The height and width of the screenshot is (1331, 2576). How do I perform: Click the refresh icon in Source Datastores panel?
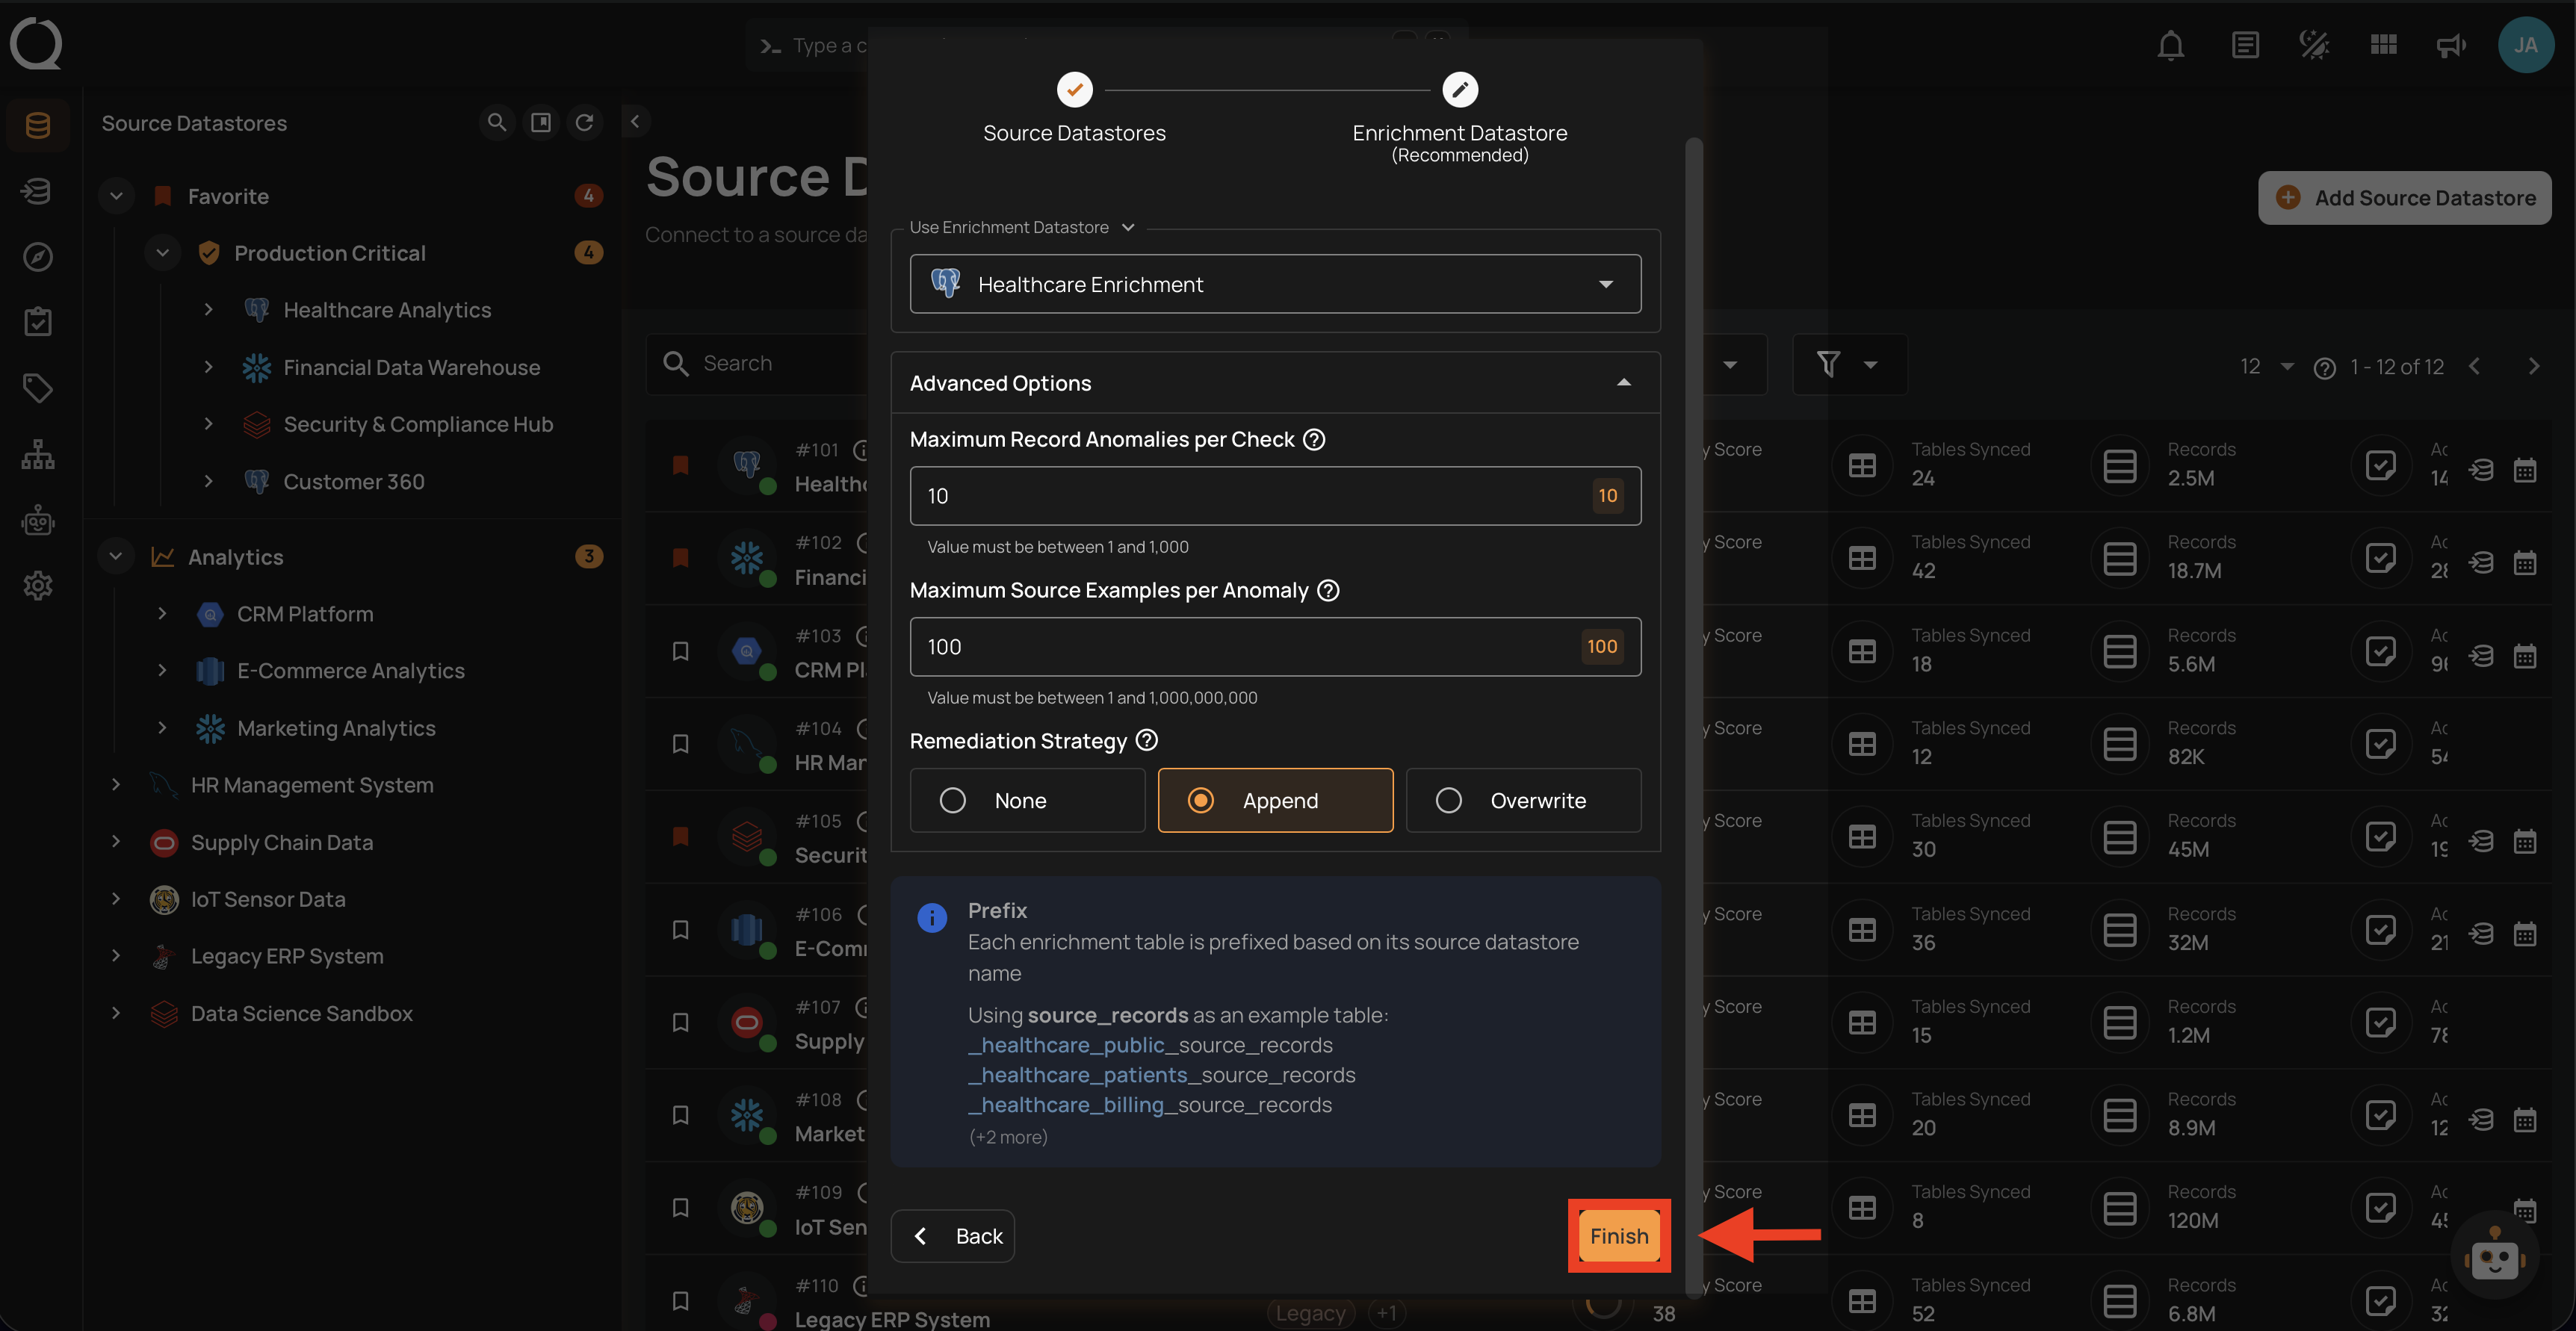coord(584,122)
